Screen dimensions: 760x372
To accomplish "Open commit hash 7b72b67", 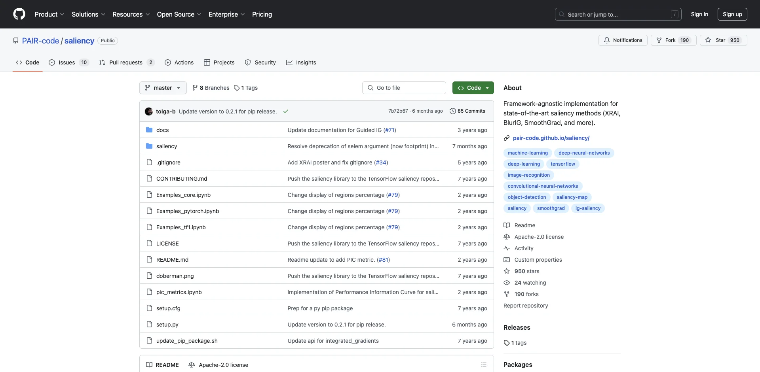I will [398, 111].
